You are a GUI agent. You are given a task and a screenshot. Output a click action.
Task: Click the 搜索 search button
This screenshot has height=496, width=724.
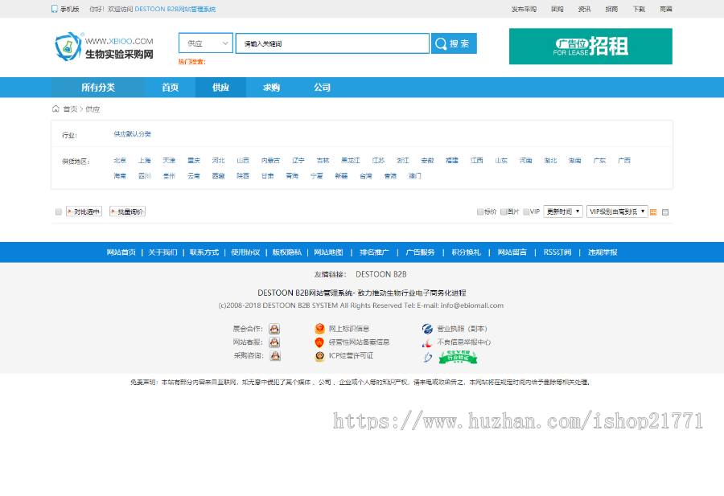tap(453, 43)
